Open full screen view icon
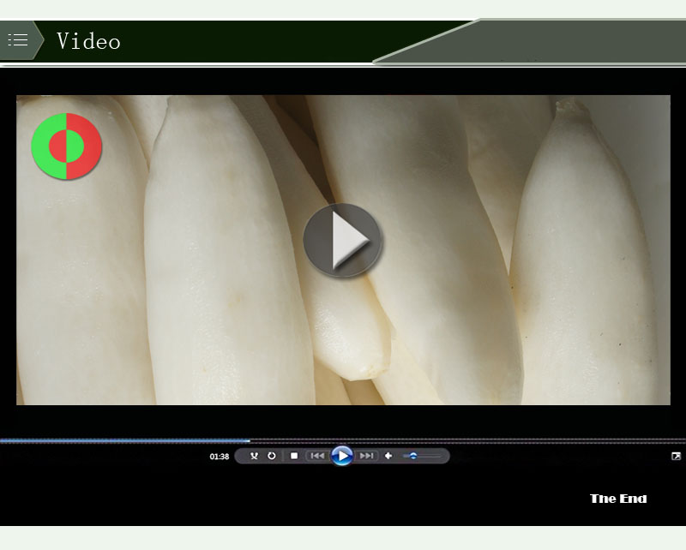 pyautogui.click(x=676, y=456)
